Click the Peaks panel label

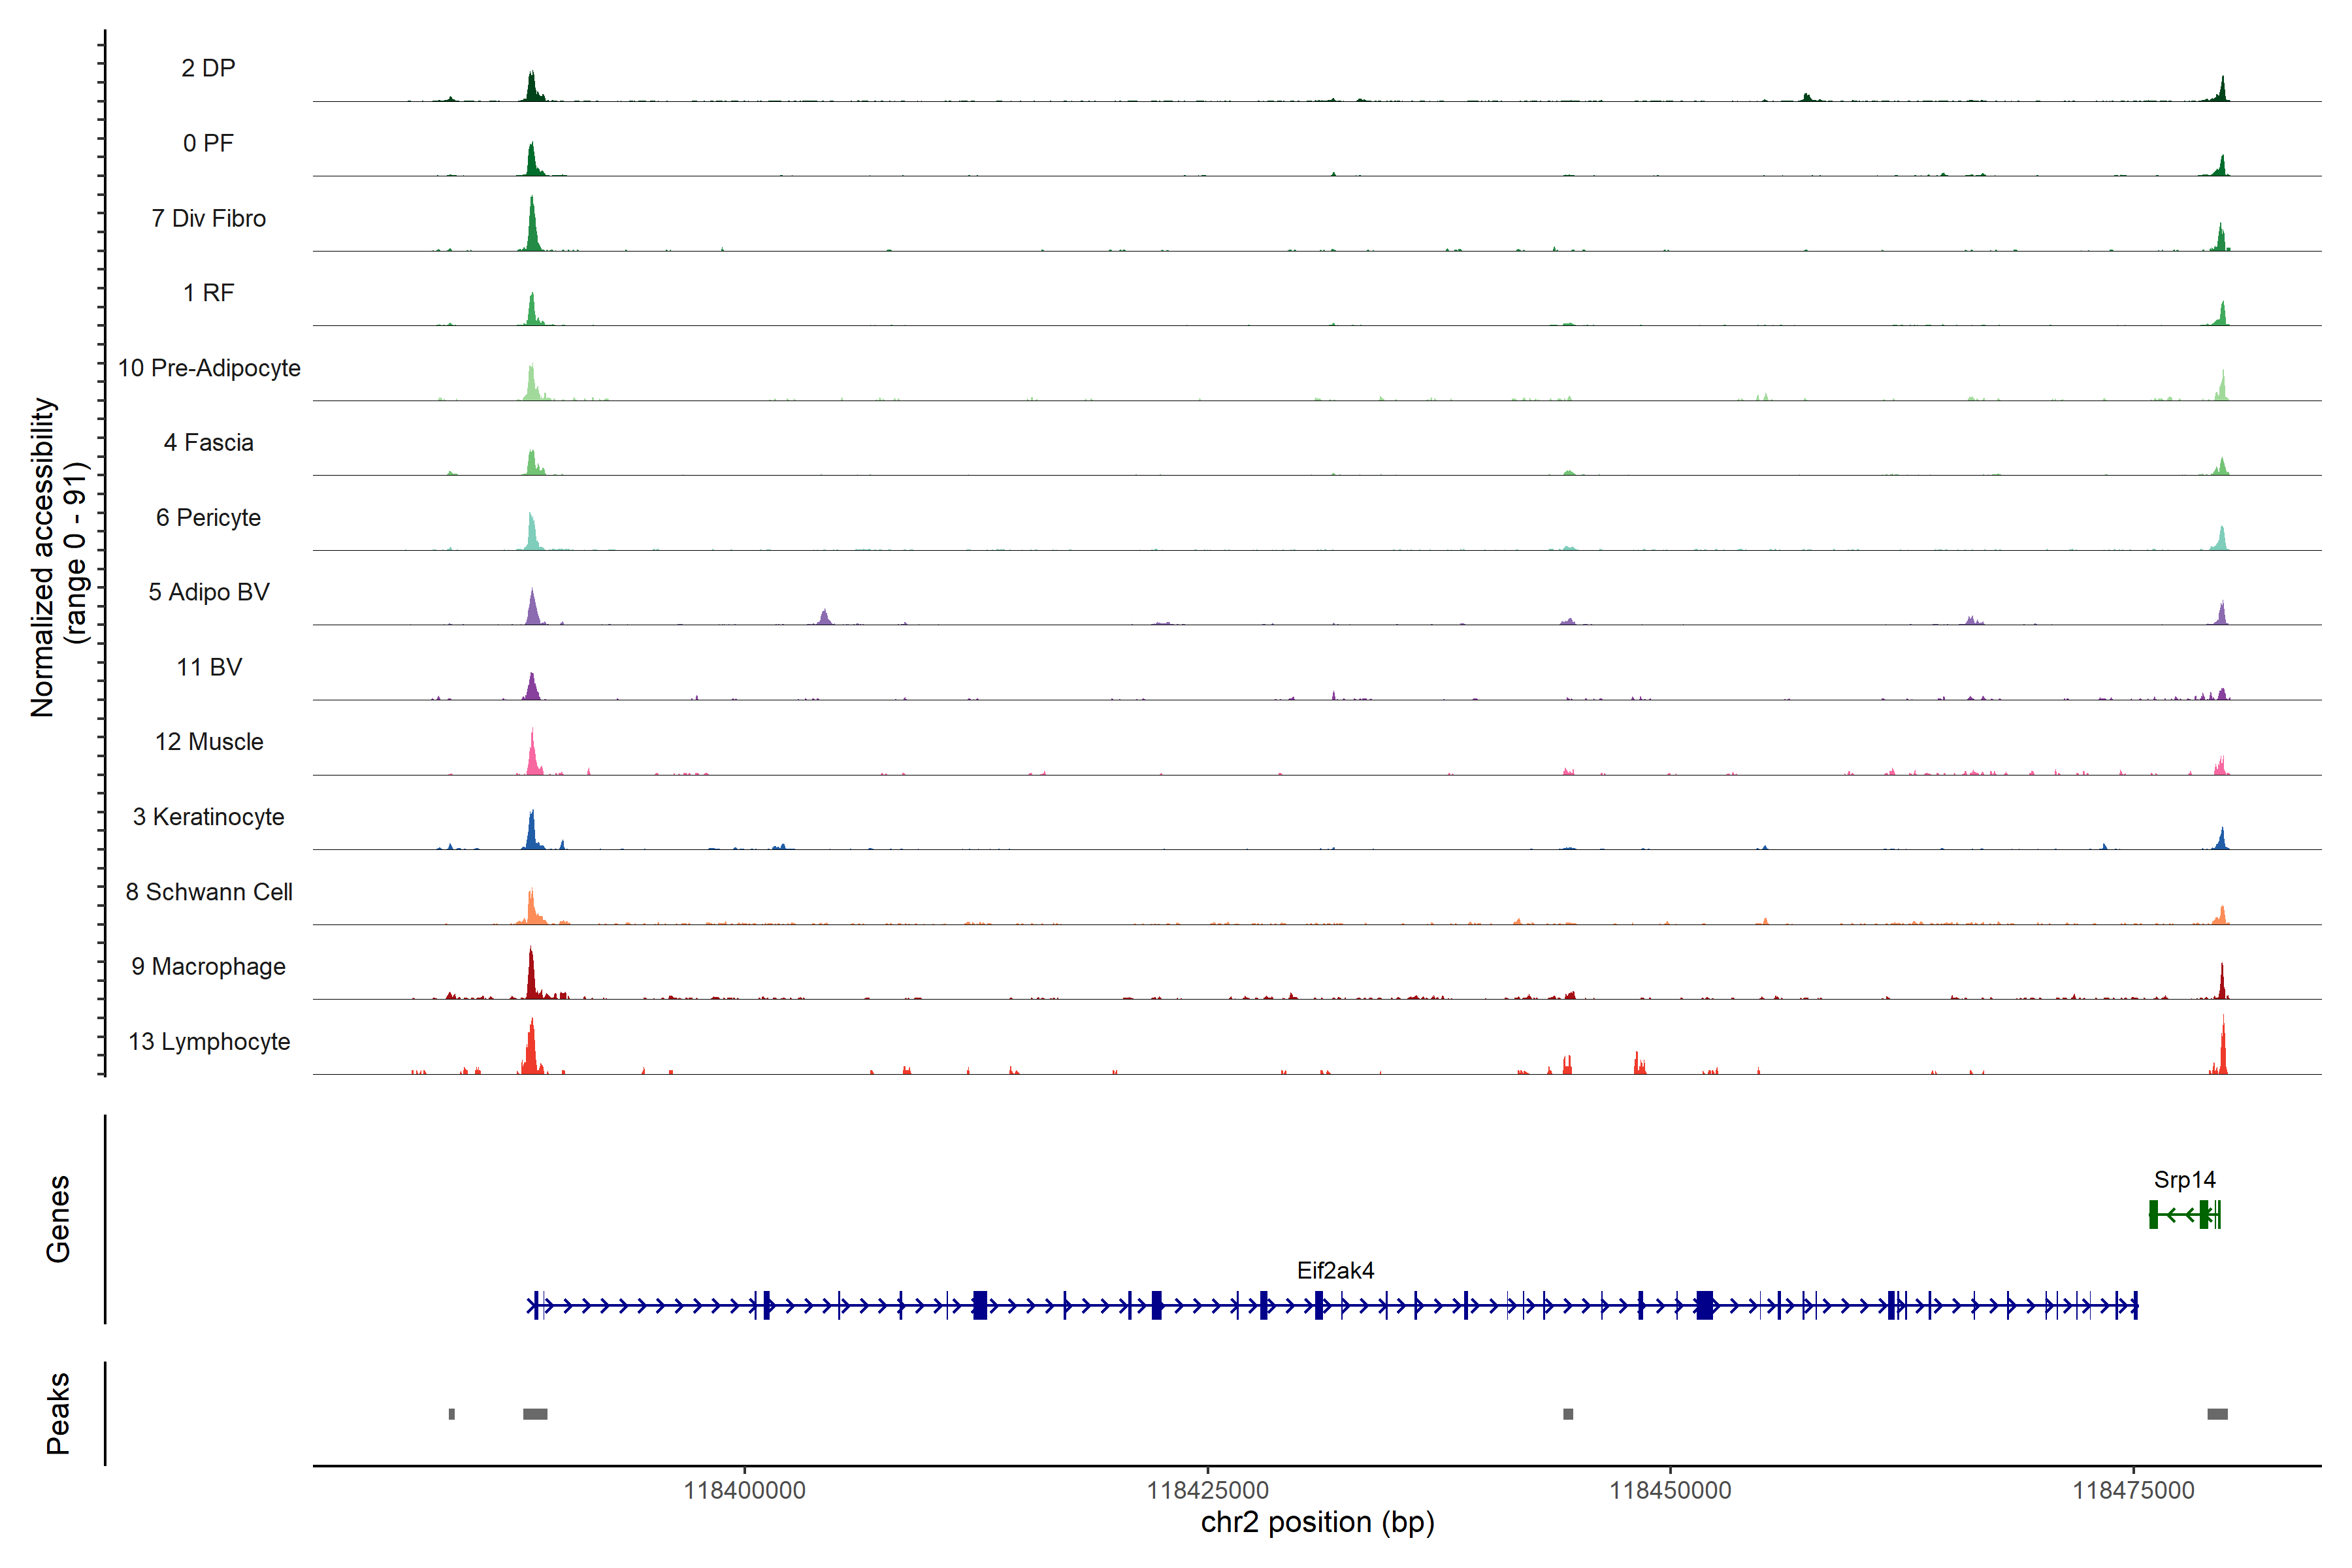click(x=58, y=1413)
